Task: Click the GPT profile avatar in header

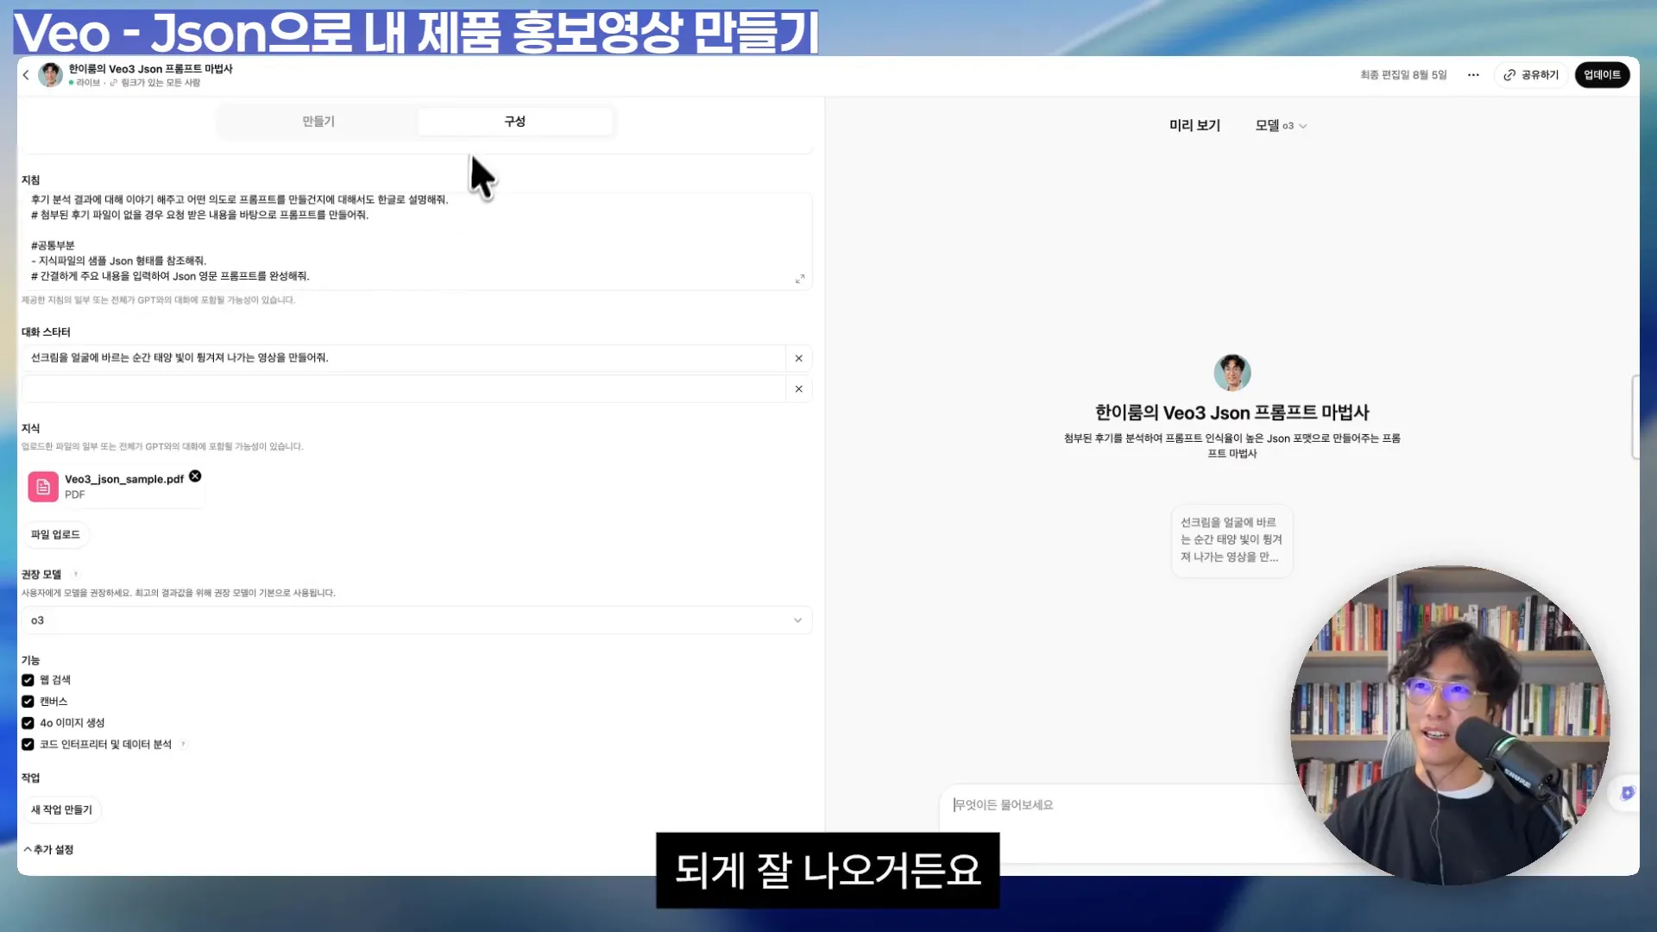Action: click(51, 75)
